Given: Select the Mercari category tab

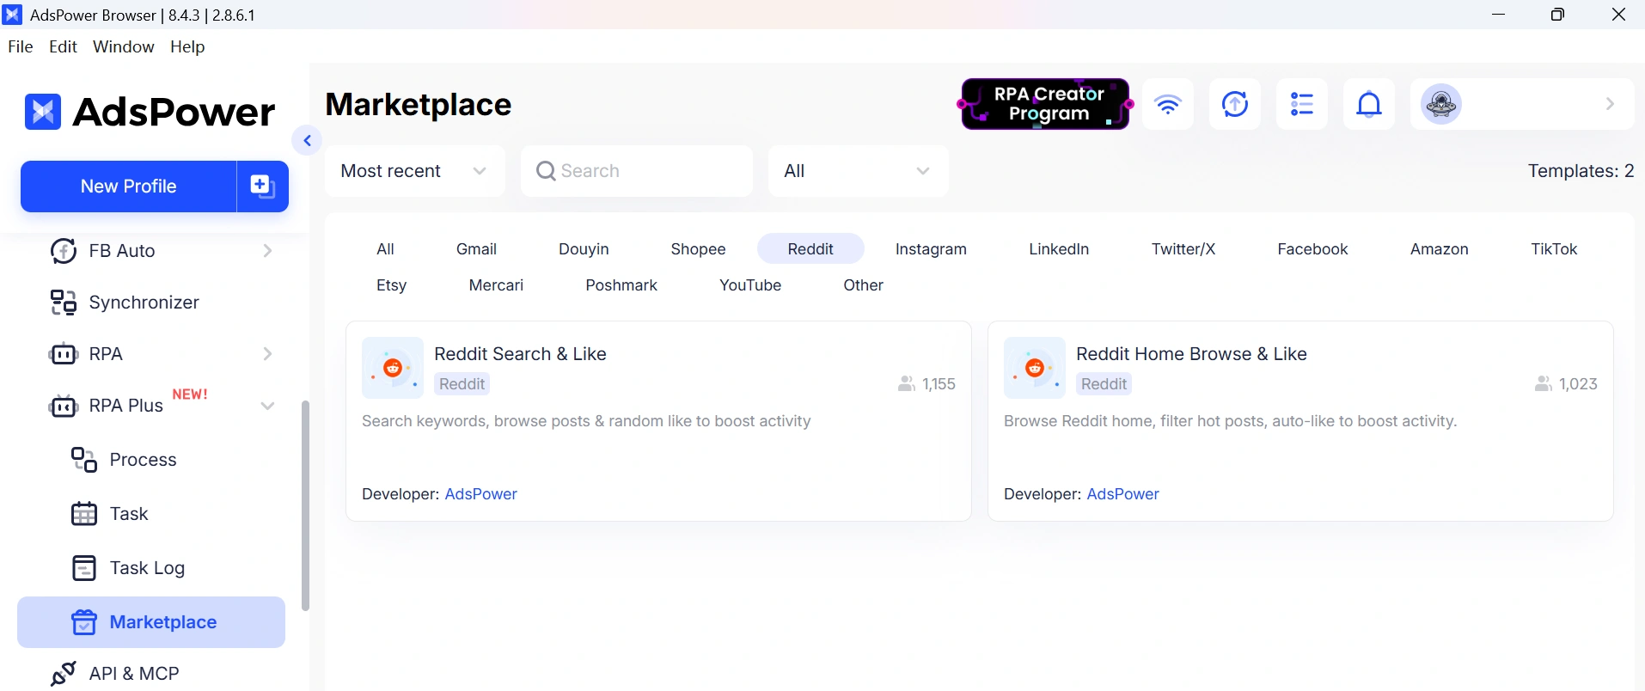Looking at the screenshot, I should tap(496, 285).
